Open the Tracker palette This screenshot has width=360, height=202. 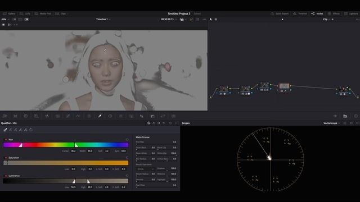coord(121,116)
